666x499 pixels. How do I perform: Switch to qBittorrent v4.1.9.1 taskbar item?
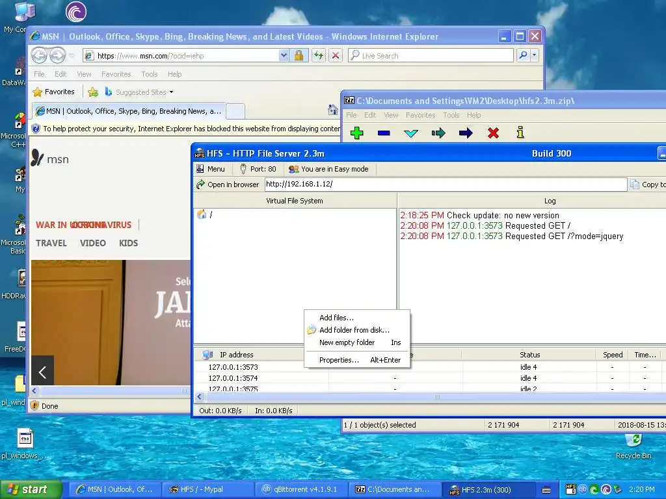click(302, 489)
